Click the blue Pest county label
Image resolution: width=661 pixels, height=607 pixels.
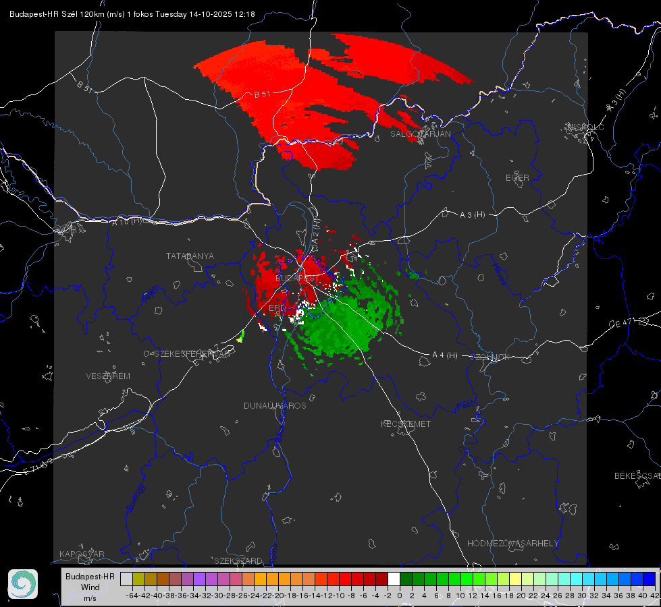(x=465, y=405)
